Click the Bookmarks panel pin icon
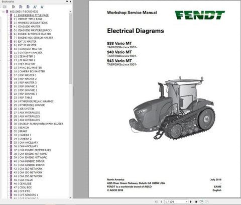Viewport: 241px width, 205px height. [67, 2]
